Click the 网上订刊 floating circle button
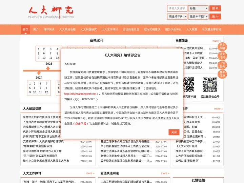Screen dimensions: 244x183 click(x=222, y=56)
